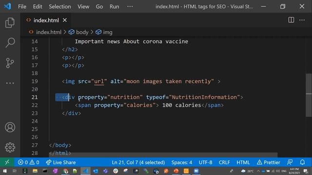Click the Split Editor Right icon
Screen dimensions: 312x175
291,20
